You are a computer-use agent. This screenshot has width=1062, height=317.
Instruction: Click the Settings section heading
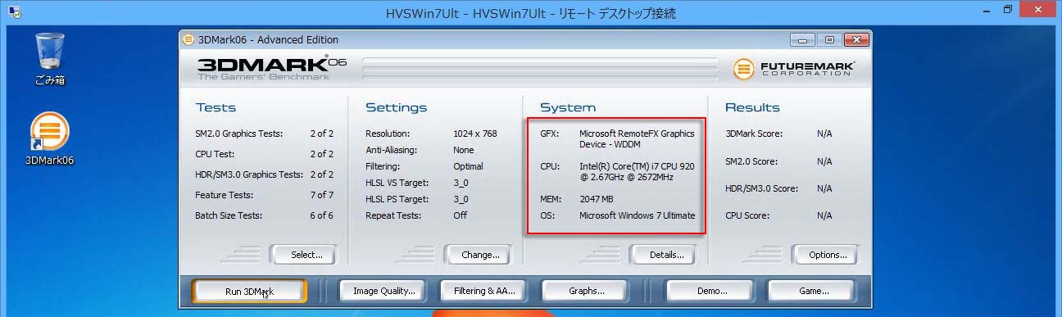[396, 107]
